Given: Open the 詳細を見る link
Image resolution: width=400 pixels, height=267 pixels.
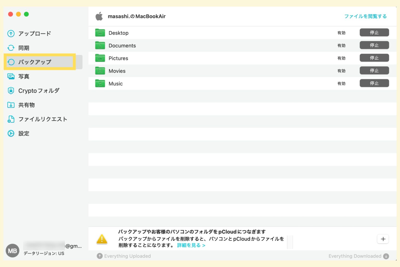Looking at the screenshot, I should (x=191, y=245).
